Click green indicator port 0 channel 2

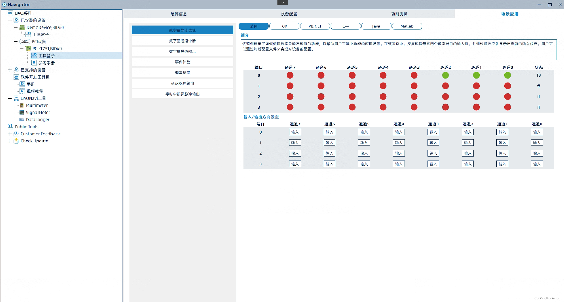click(x=445, y=75)
